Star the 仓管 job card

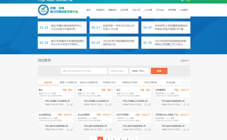tap(107, 105)
